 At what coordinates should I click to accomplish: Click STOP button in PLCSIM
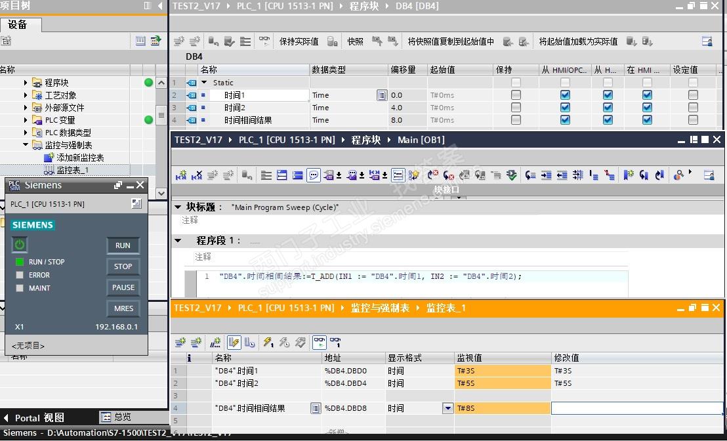(x=123, y=266)
